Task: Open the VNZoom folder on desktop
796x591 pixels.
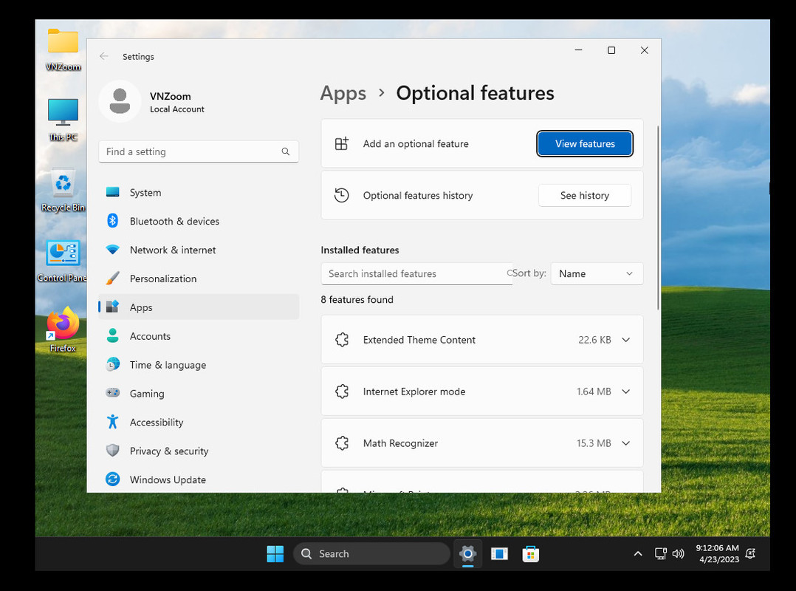Action: pyautogui.click(x=63, y=49)
